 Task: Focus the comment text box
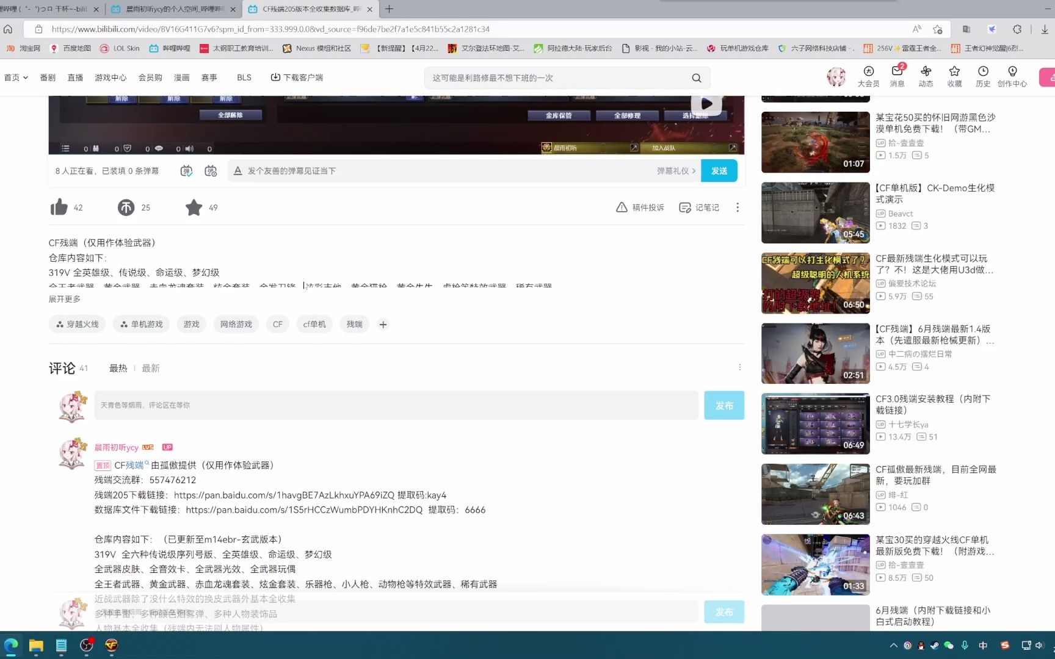coord(396,405)
